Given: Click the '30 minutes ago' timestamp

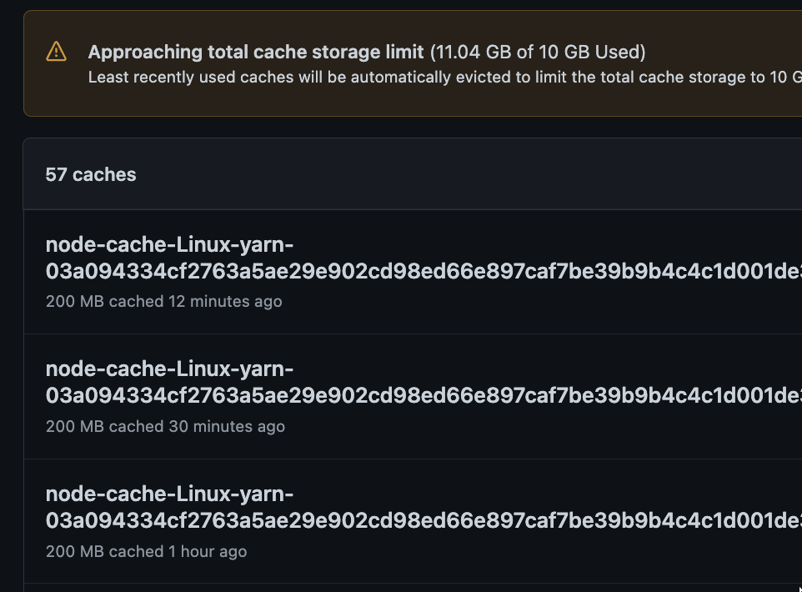Looking at the screenshot, I should pos(227,426).
